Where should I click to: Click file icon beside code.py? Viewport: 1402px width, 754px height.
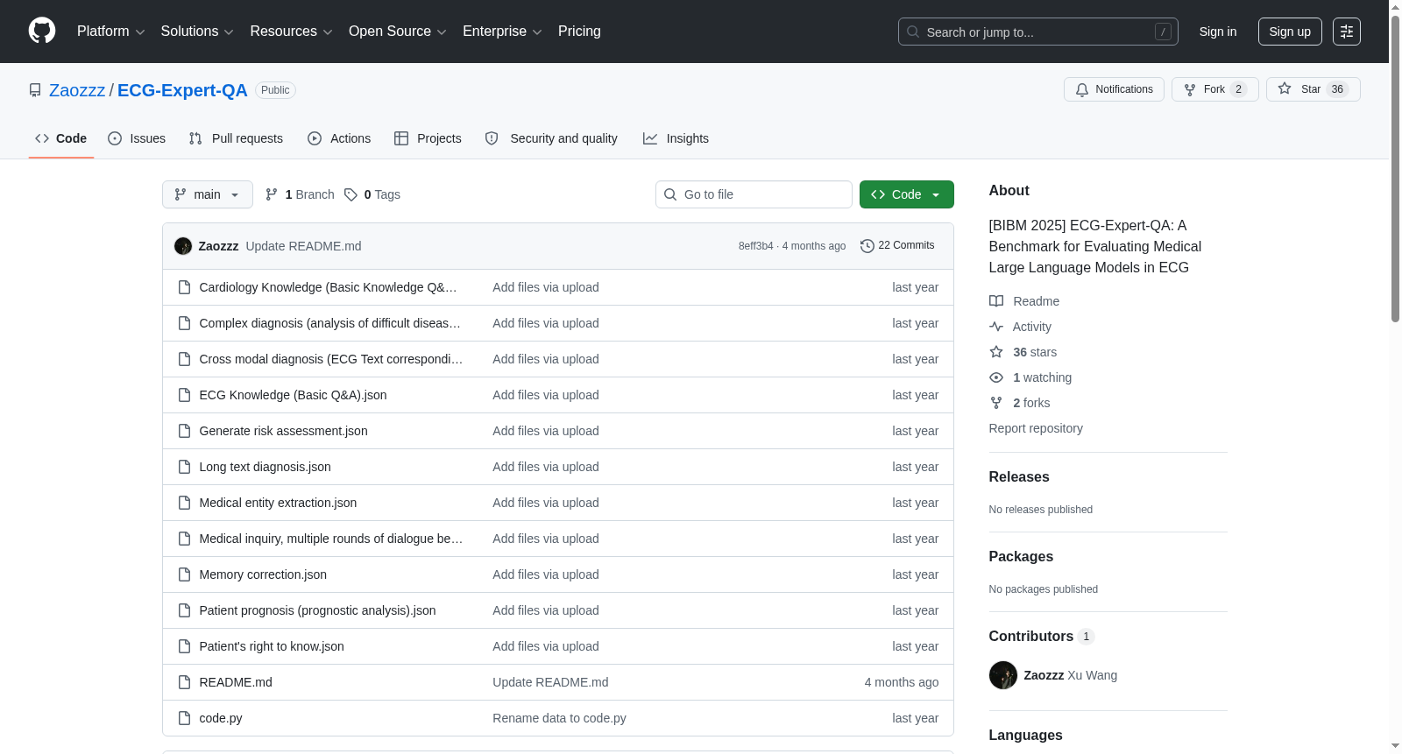pyautogui.click(x=184, y=718)
